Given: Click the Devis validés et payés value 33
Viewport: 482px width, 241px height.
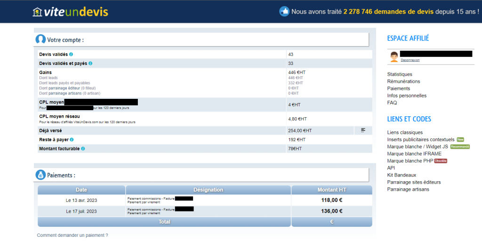Looking at the screenshot, I should click(291, 64).
